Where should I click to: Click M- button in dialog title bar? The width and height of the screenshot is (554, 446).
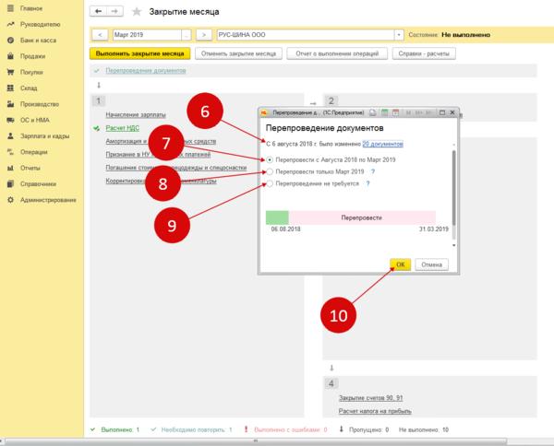point(429,112)
